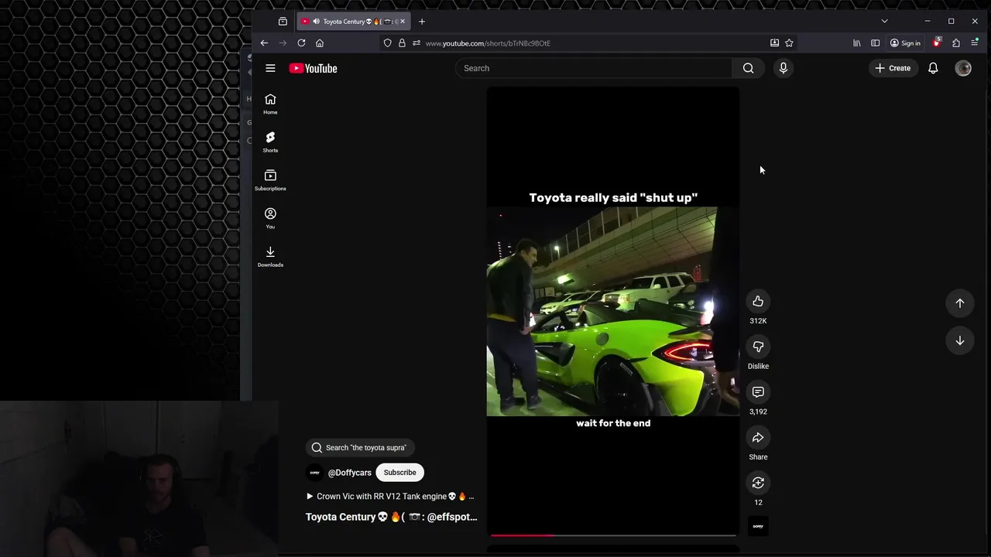Viewport: 991px width, 557px height.
Task: Open the account avatar menu
Action: (x=963, y=68)
